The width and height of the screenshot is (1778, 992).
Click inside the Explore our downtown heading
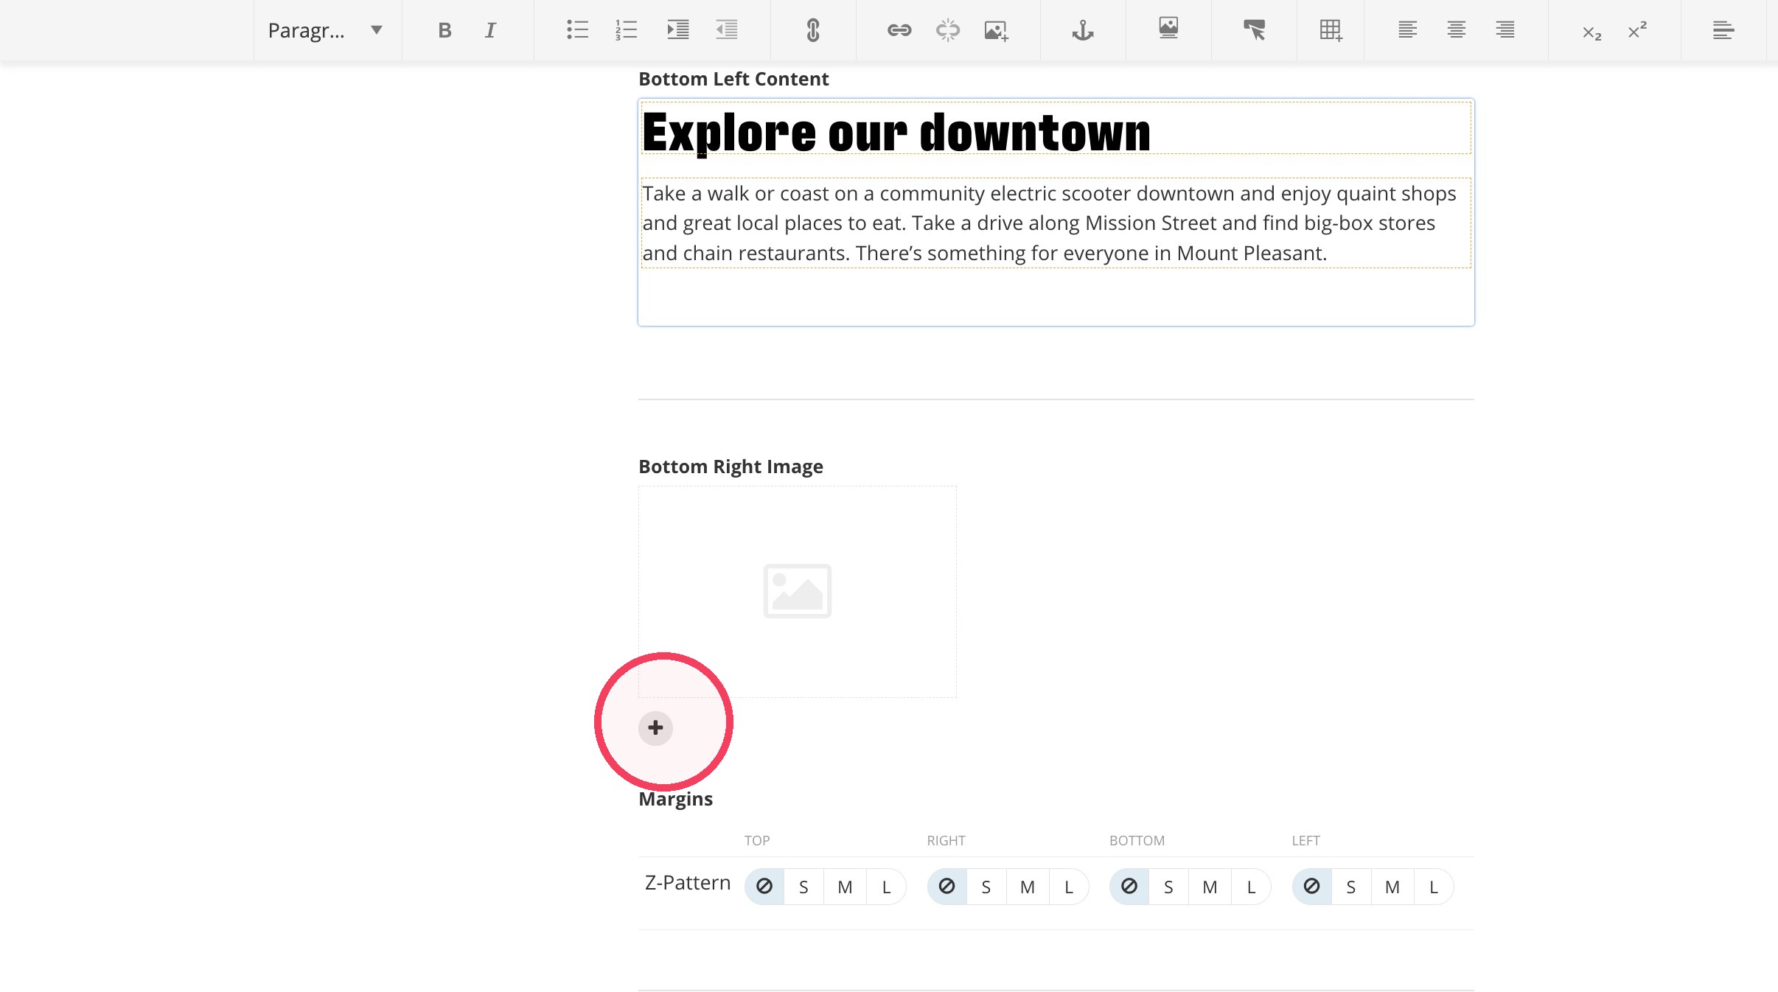tap(896, 133)
